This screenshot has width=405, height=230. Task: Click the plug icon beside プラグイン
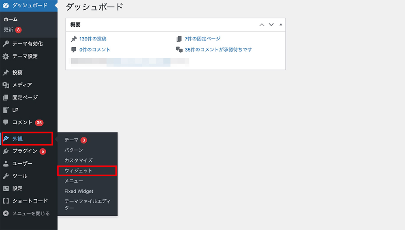6,151
